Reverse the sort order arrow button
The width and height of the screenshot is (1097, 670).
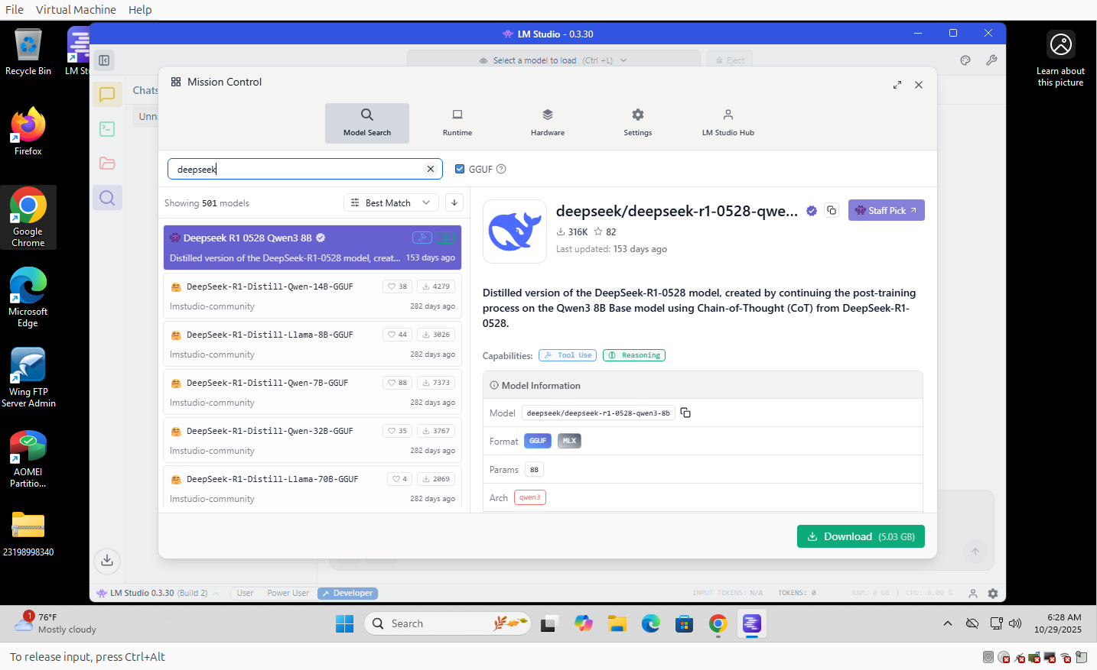coord(454,202)
